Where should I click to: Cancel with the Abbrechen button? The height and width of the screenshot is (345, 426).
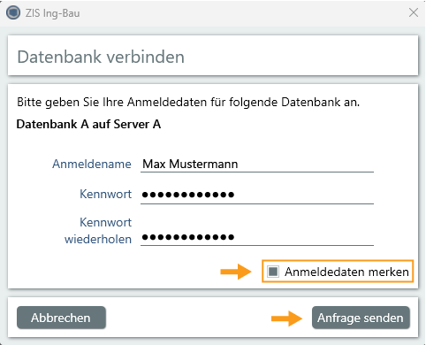click(61, 318)
